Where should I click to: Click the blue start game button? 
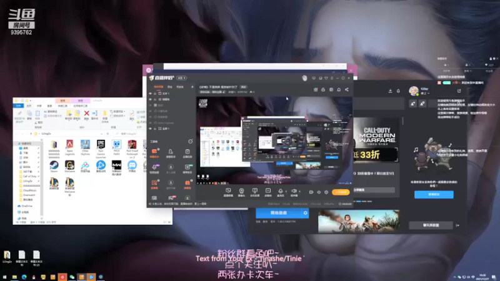(279, 213)
